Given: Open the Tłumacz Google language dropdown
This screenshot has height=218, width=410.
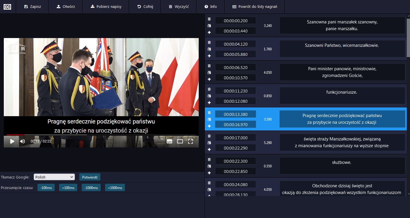Looking at the screenshot, I should coord(54,177).
